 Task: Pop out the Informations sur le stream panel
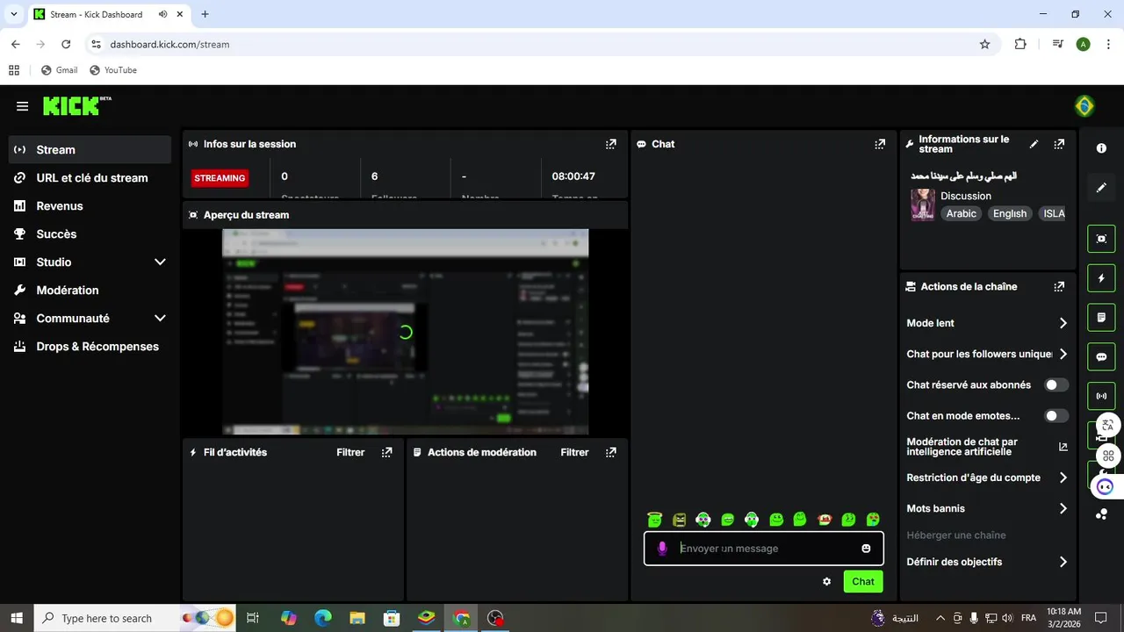[x=1059, y=144]
